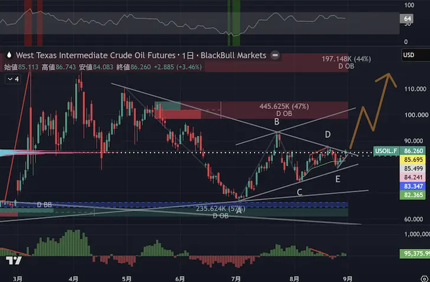430x282 pixels.
Task: Click the 高値86.743 high value
Action: point(59,67)
